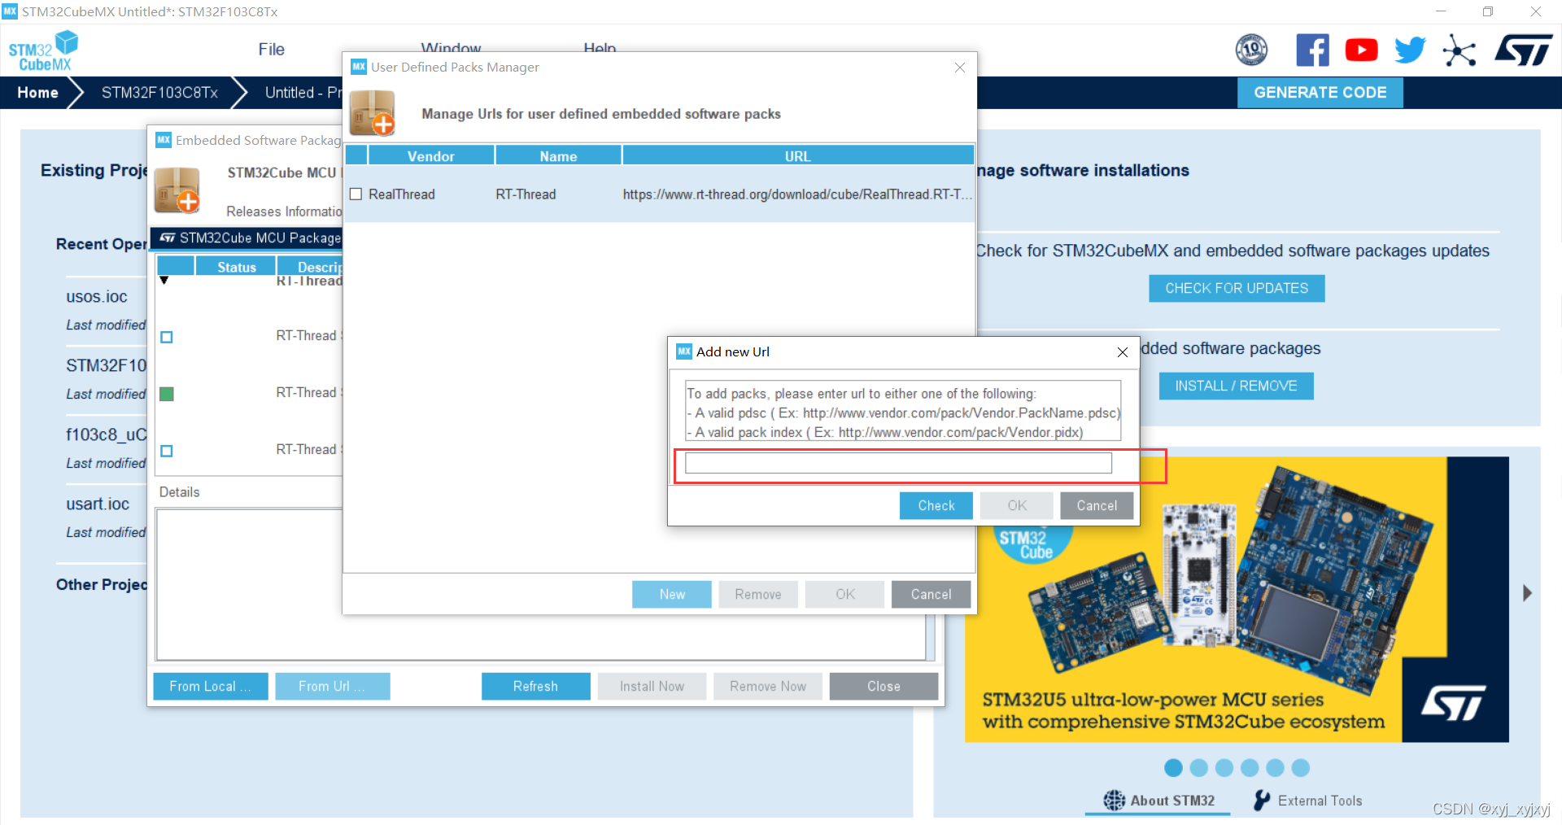Image resolution: width=1562 pixels, height=825 pixels.
Task: Open the ST Facebook page icon
Action: pyautogui.click(x=1312, y=50)
